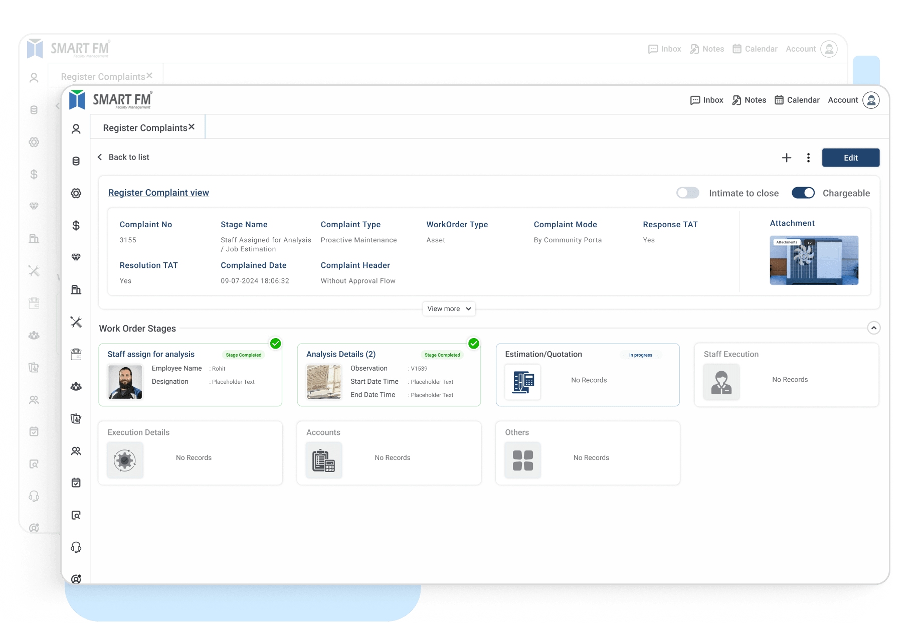Open the staff/people section in the sidebar
Viewport: 922px width, 623px height.
pos(76,386)
